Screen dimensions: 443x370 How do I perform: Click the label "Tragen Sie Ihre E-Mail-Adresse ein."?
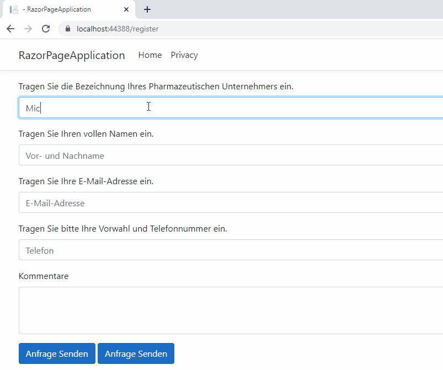pos(86,181)
